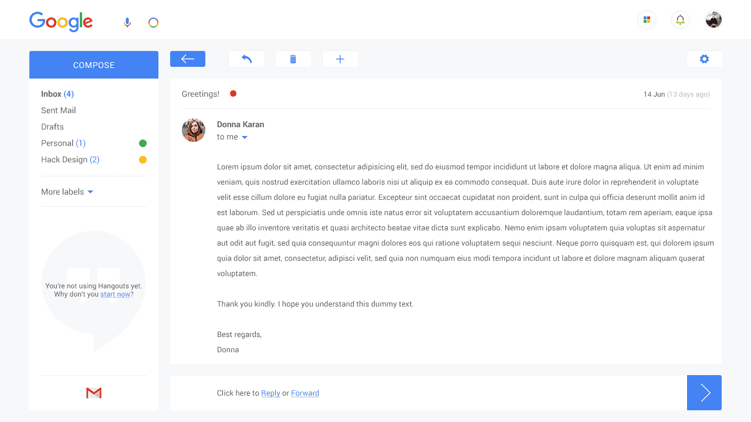The image size is (751, 422).
Task: Open the Hack Design label
Action: (65, 159)
